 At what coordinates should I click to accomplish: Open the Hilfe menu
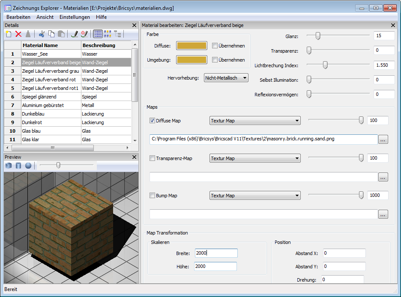pyautogui.click(x=101, y=17)
